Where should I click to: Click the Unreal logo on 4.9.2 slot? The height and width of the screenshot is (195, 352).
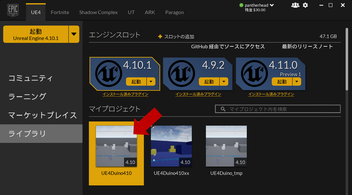(181, 74)
